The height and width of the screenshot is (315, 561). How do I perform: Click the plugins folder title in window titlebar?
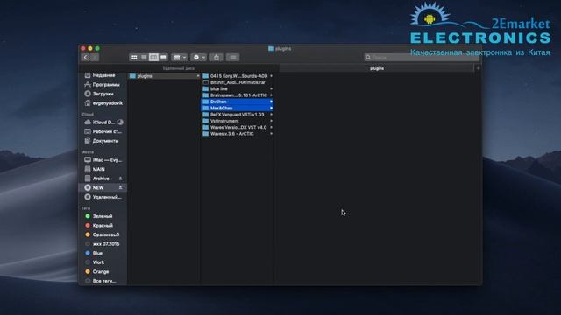[x=280, y=49]
